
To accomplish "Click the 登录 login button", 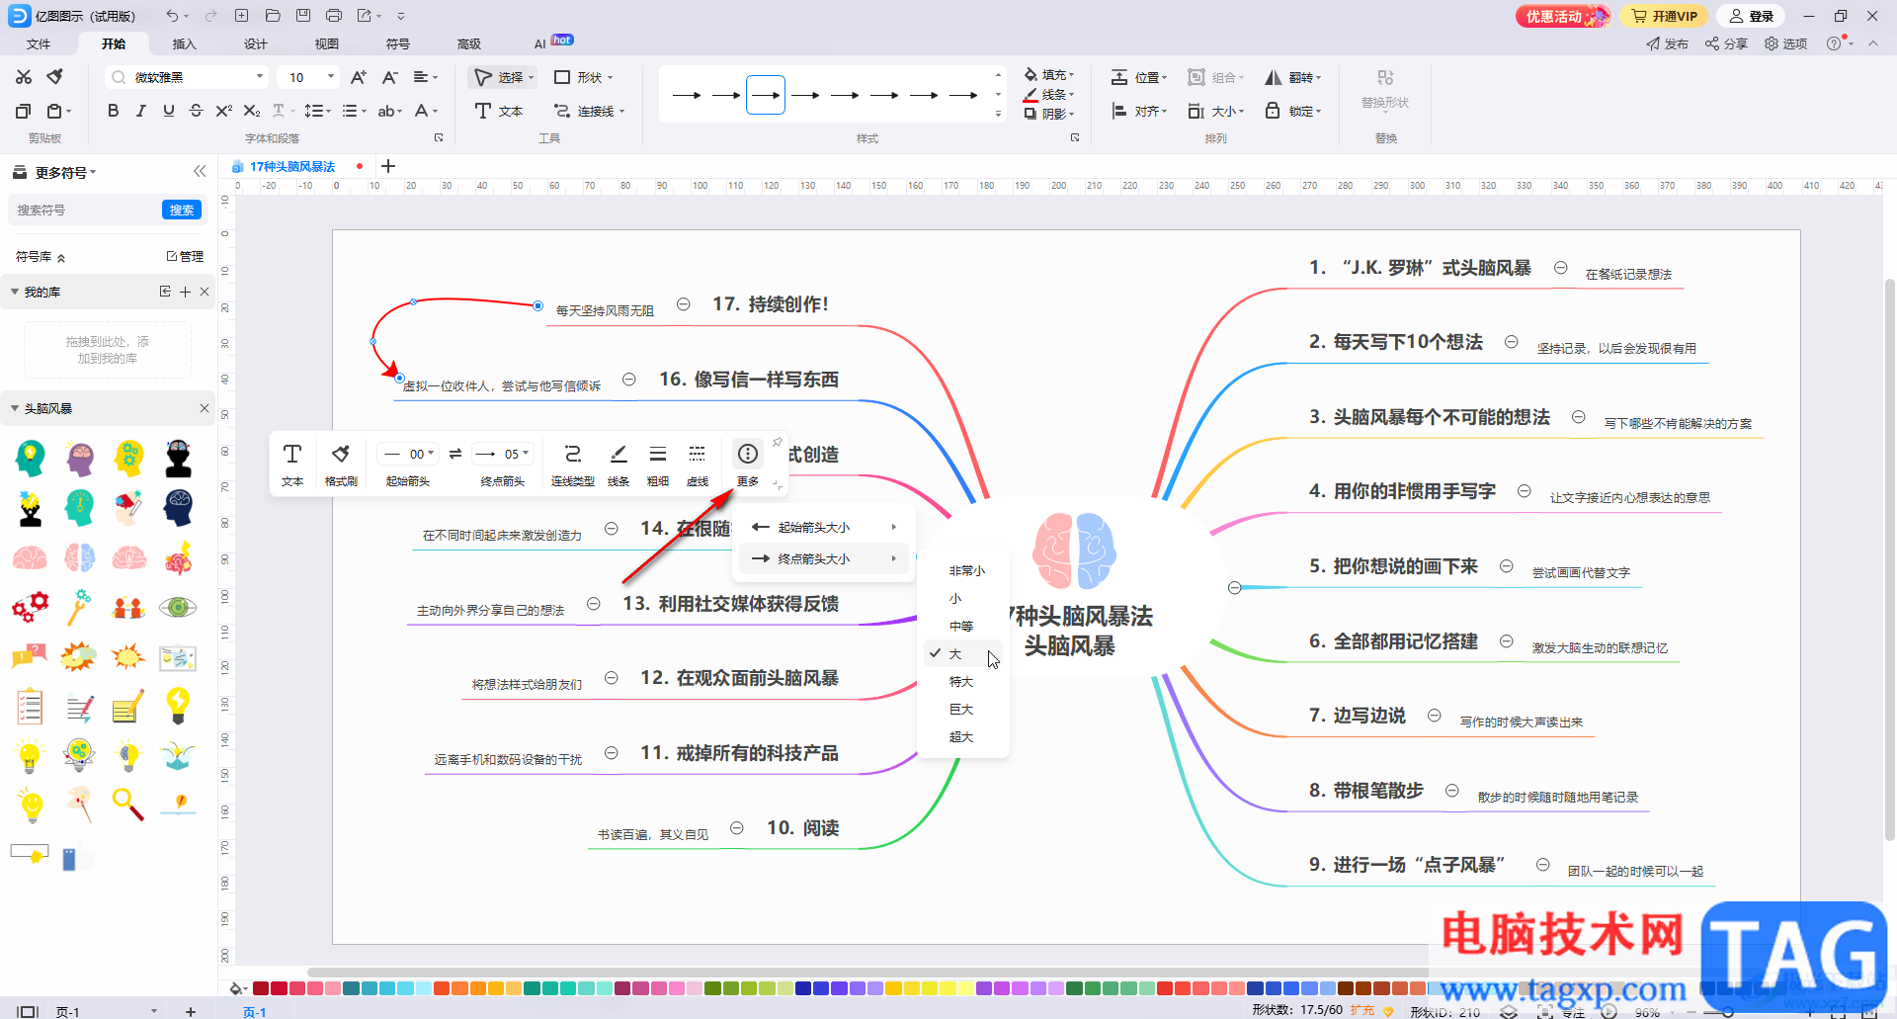I will [1752, 16].
